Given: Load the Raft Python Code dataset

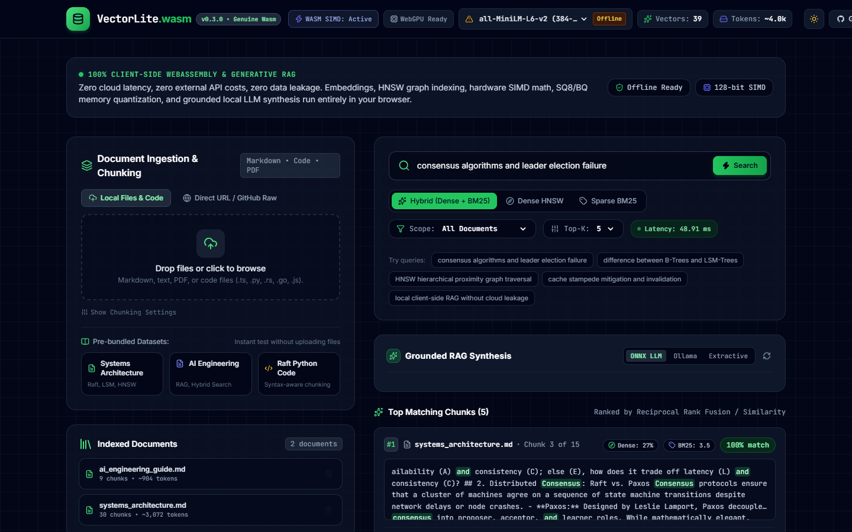Looking at the screenshot, I should [299, 374].
